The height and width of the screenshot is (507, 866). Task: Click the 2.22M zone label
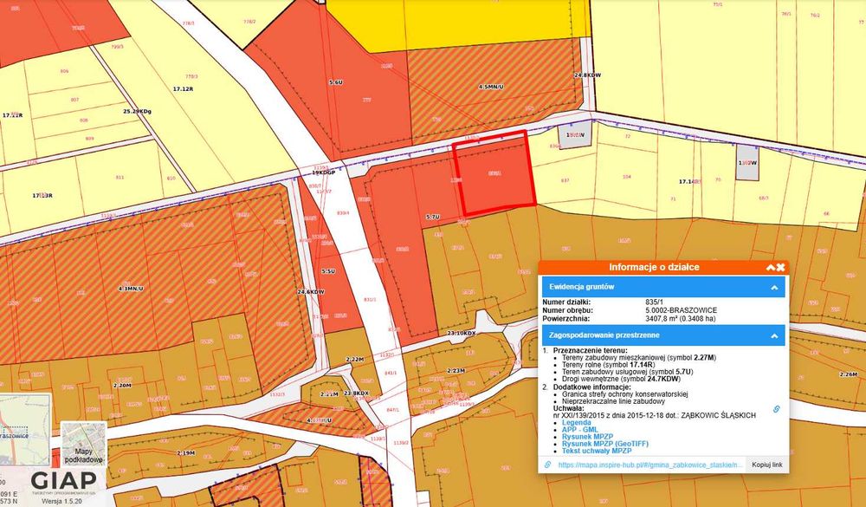355,360
